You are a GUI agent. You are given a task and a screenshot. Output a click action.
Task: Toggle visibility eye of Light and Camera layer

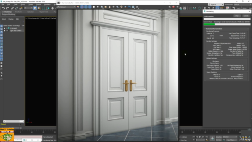coord(7,31)
